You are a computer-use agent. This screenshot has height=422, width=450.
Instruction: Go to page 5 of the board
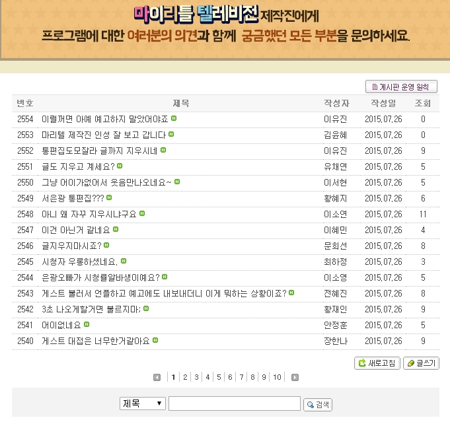tap(219, 377)
